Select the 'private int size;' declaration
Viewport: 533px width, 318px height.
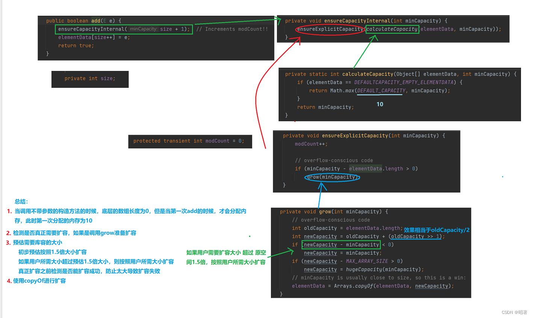(x=90, y=78)
